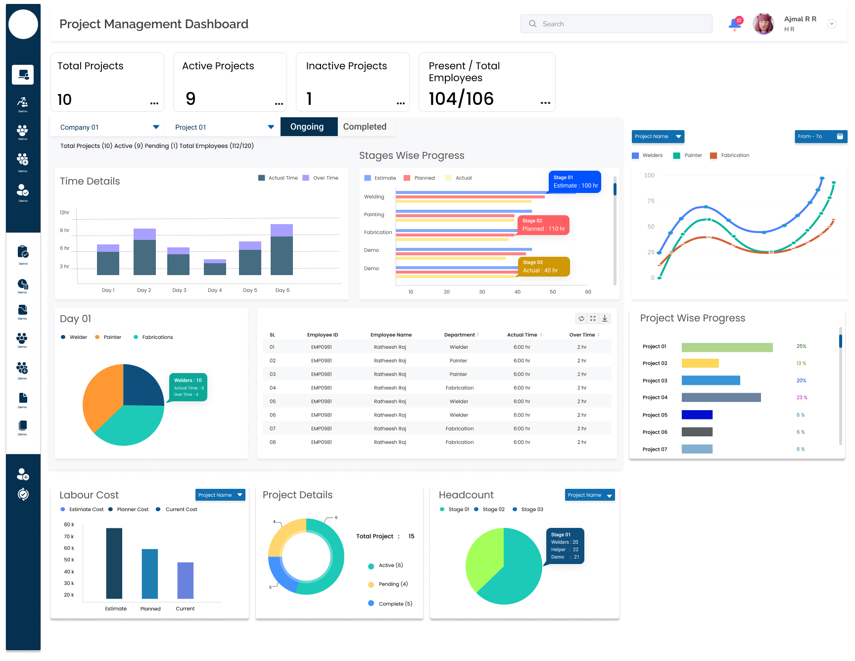Click the sync checkmark icon in sidebar
The width and height of the screenshot is (855, 661).
[23, 494]
